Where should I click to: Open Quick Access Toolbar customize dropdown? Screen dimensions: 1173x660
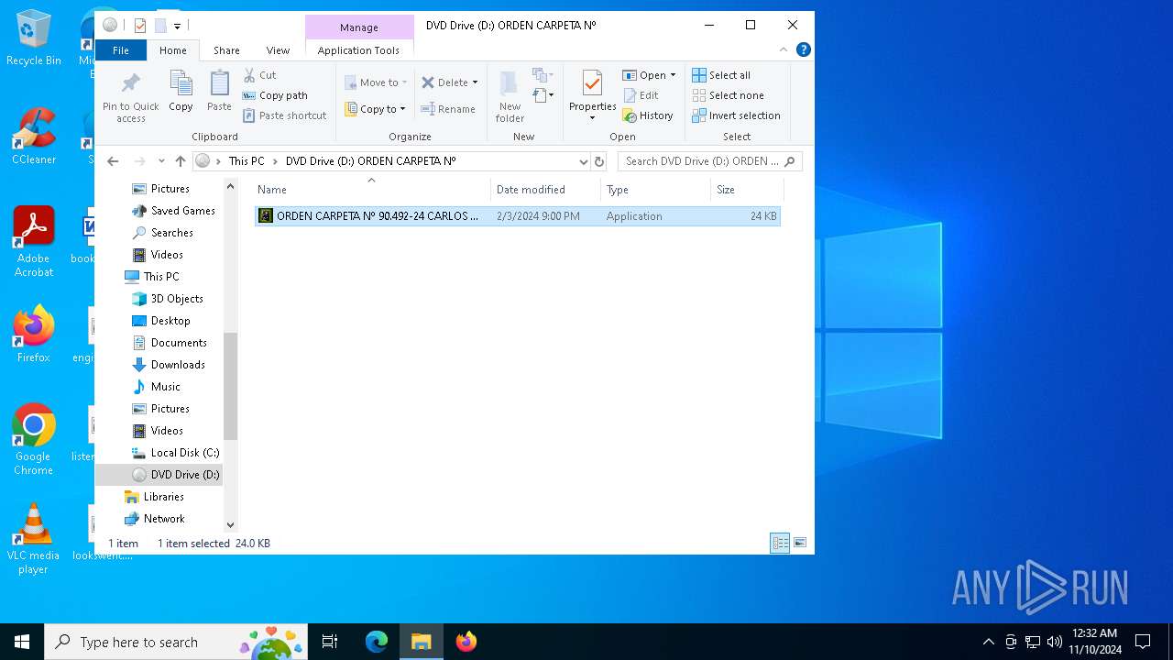coord(177,26)
